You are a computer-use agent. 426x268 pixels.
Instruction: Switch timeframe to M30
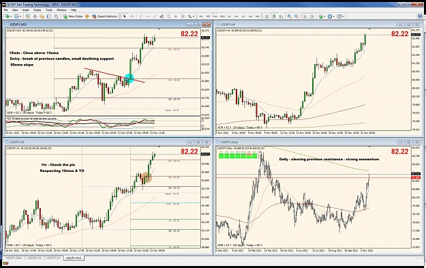[222, 16]
